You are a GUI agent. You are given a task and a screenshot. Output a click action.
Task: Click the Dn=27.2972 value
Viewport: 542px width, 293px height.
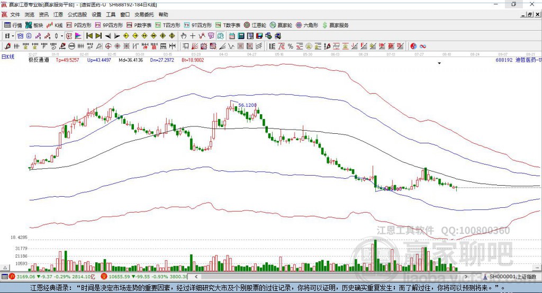[x=162, y=60]
